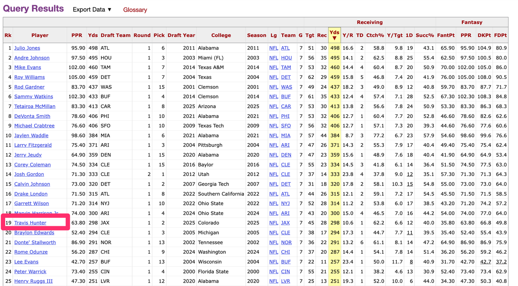The image size is (518, 286).
Task: Open Garrett Wilson player link
Action: tap(32, 203)
